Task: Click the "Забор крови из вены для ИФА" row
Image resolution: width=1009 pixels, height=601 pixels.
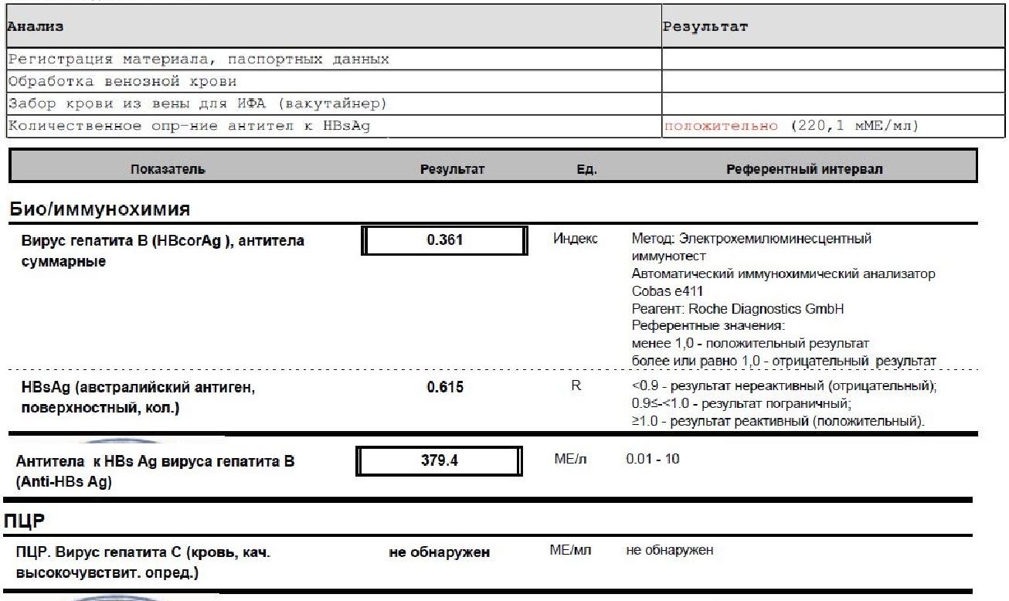Action: click(197, 104)
